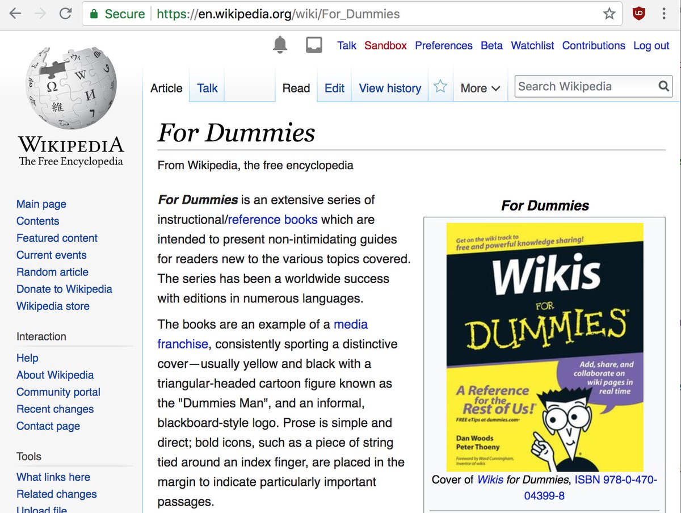Open Preferences link
This screenshot has width=681, height=513.
[x=444, y=45]
